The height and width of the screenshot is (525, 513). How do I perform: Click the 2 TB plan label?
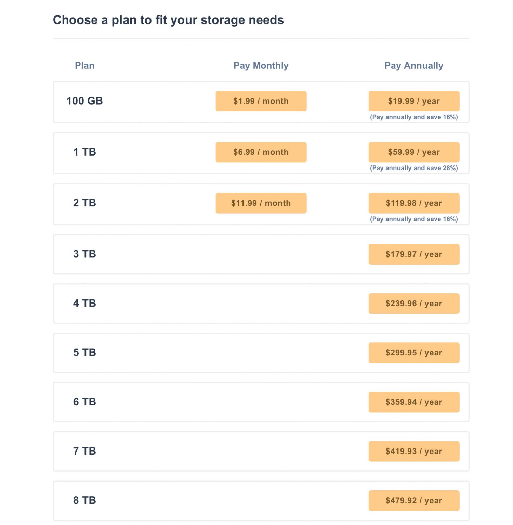84,203
